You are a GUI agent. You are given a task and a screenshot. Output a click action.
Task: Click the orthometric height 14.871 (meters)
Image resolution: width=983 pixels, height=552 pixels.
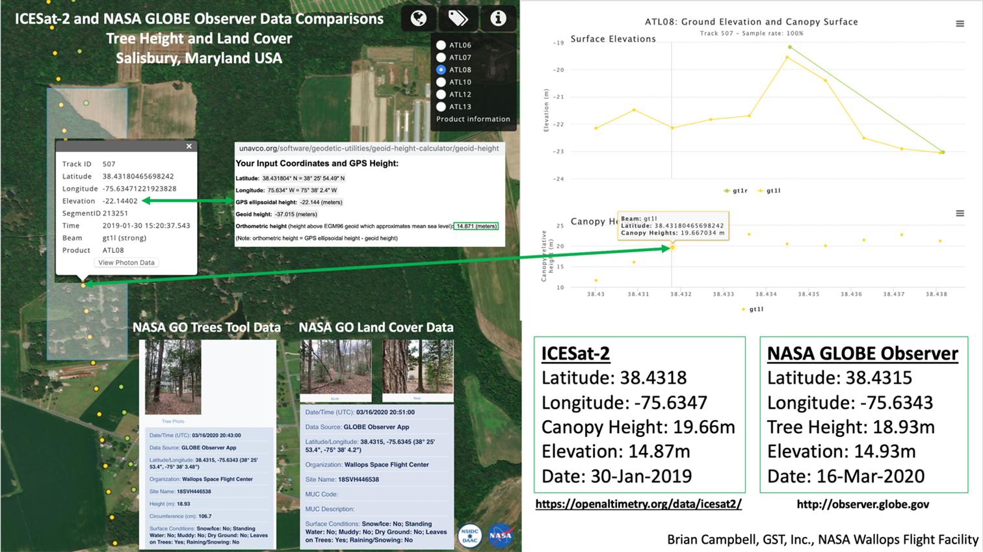pos(477,226)
